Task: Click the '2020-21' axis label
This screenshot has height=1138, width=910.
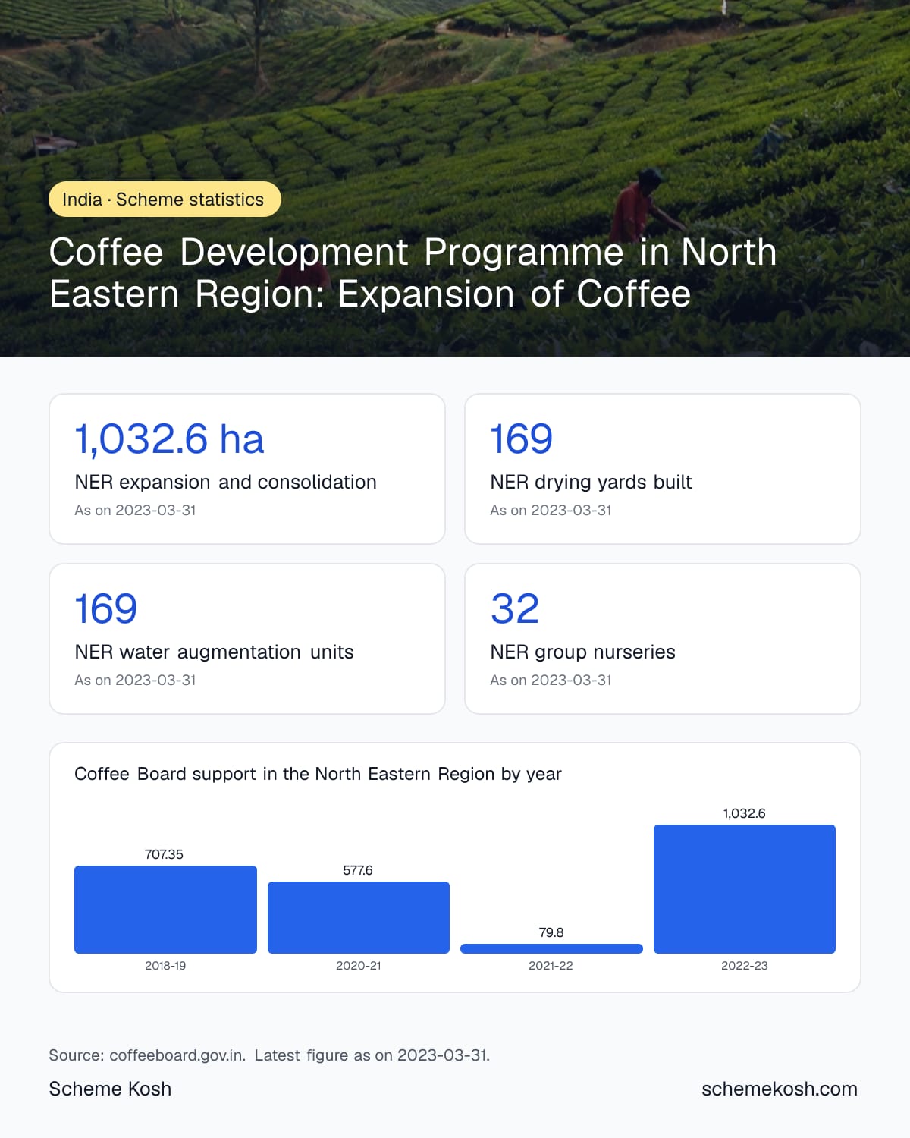Action: coord(359,966)
